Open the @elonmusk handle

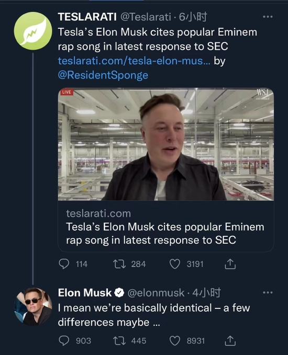(156, 293)
